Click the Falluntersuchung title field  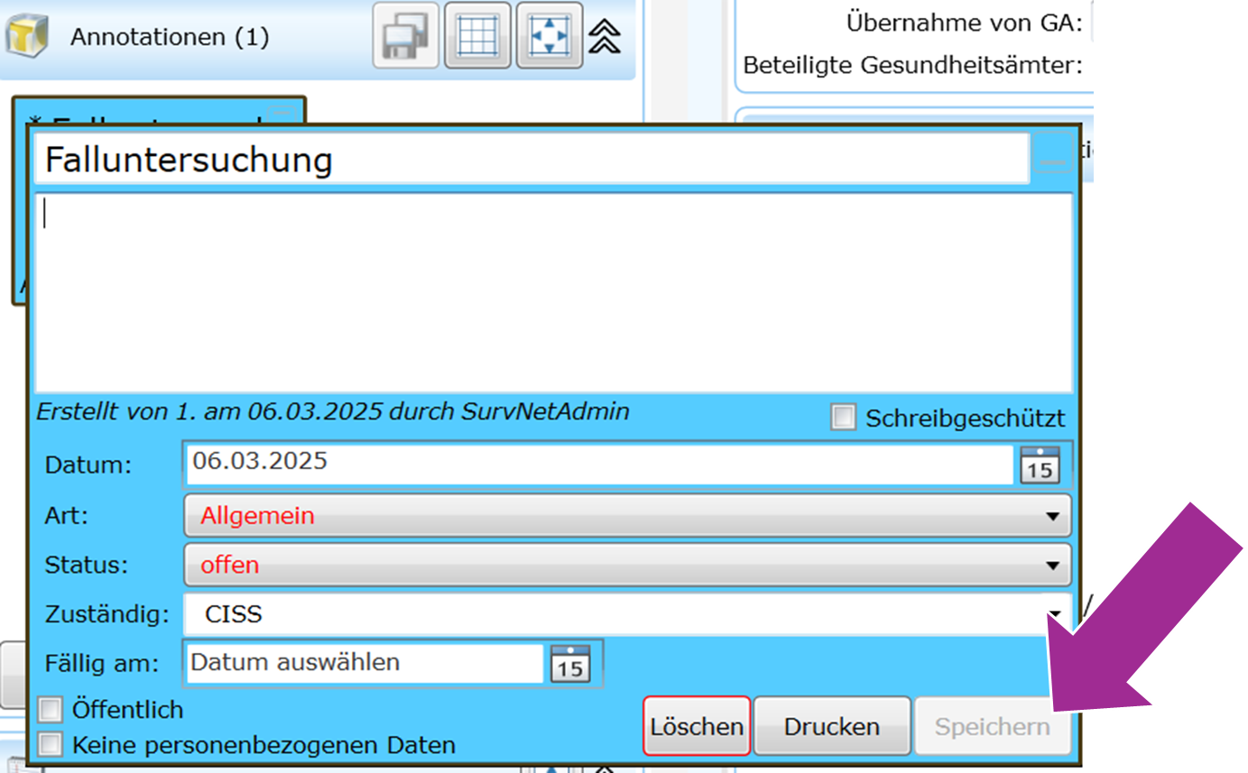point(531,160)
